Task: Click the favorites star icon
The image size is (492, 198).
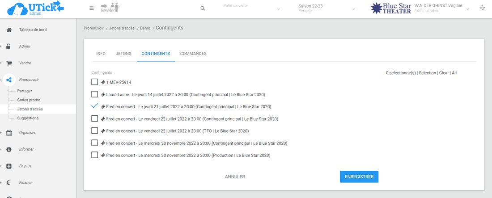Action: pyautogui.click(x=482, y=8)
